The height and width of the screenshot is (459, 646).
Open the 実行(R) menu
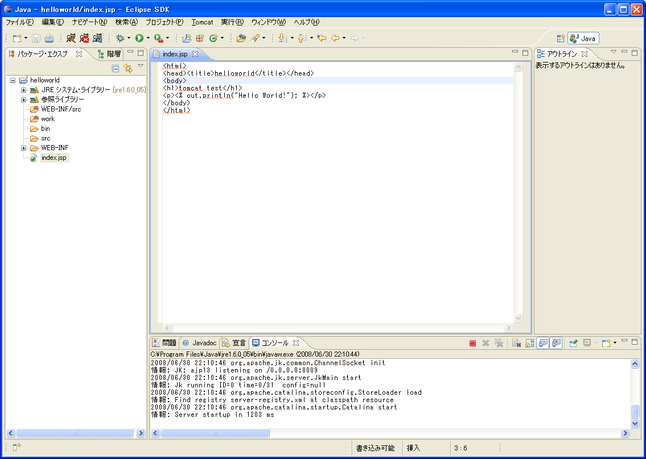[x=232, y=22]
